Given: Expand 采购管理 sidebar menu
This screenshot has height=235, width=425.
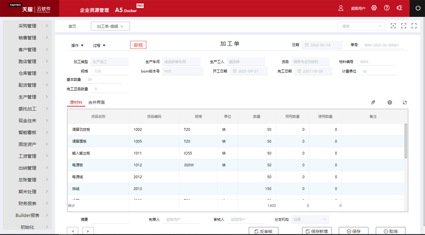Looking at the screenshot, I should click(27, 26).
